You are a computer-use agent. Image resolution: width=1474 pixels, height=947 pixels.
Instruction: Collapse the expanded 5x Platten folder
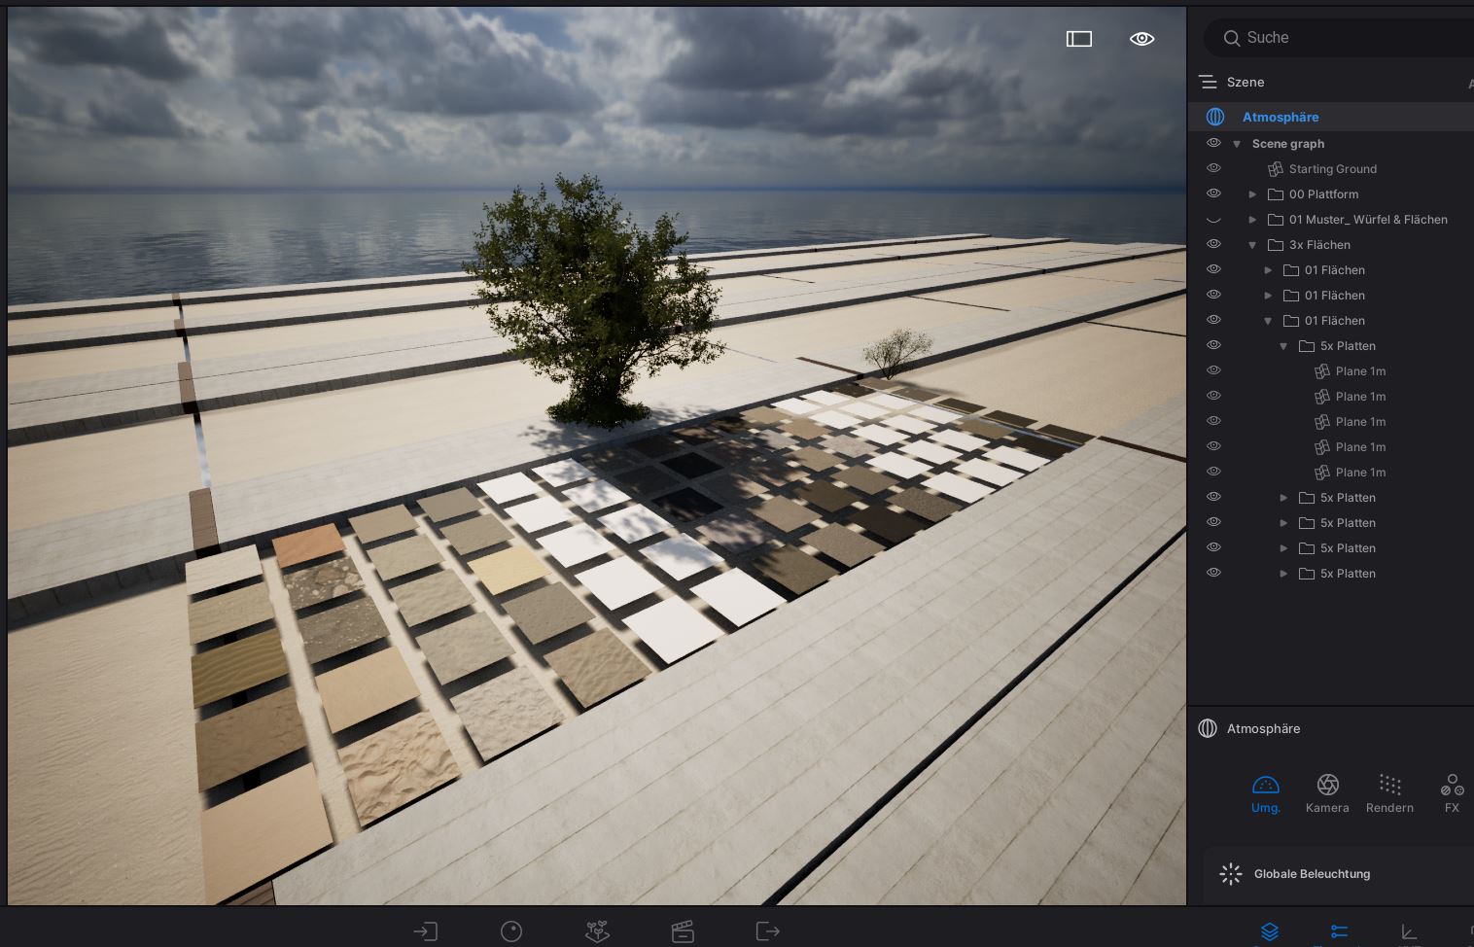(x=1283, y=346)
